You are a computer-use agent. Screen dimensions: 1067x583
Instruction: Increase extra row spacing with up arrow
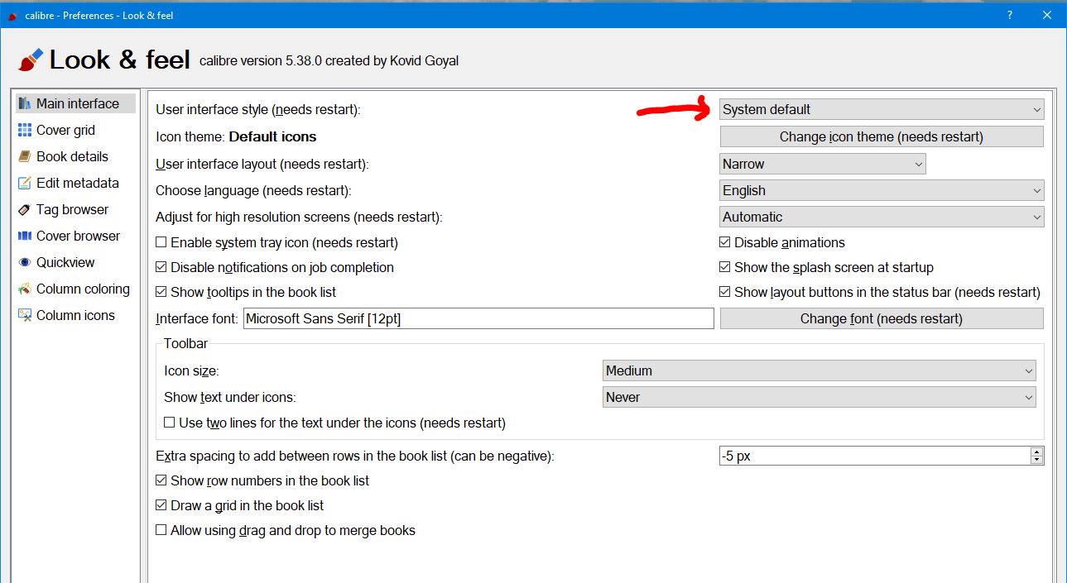click(1036, 451)
